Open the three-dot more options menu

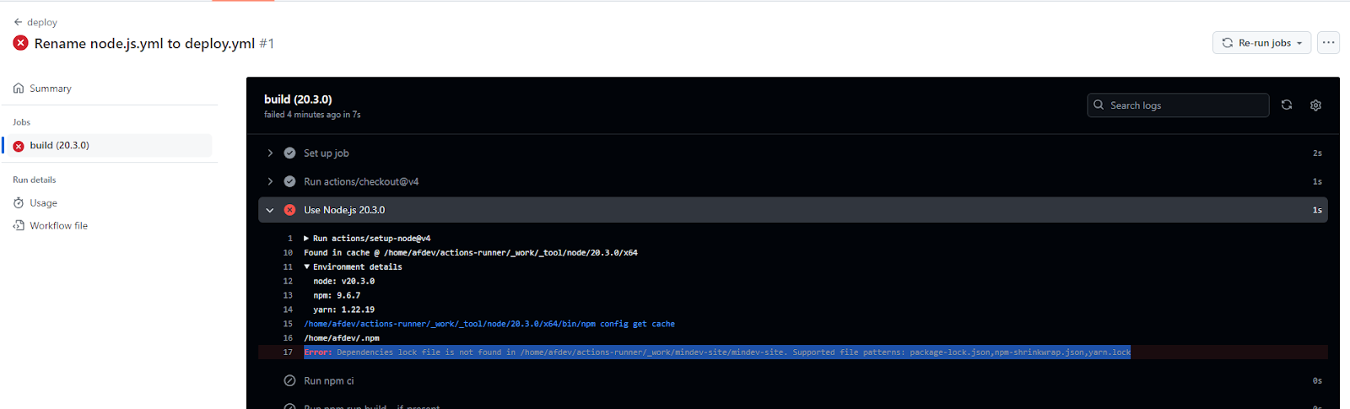pos(1329,43)
